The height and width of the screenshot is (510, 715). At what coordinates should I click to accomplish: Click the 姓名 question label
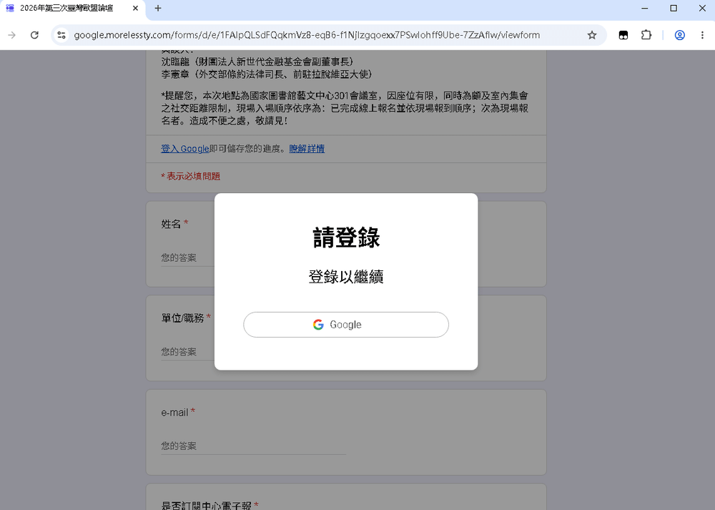tap(174, 224)
